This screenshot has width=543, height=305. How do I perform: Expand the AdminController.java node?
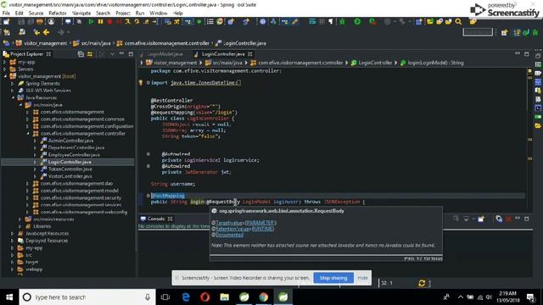(x=35, y=141)
